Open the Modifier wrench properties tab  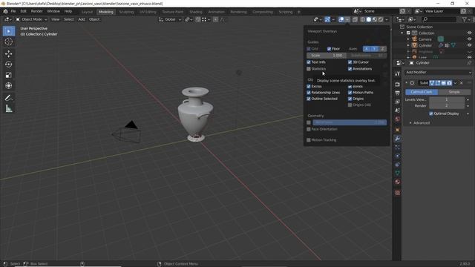[x=398, y=139]
